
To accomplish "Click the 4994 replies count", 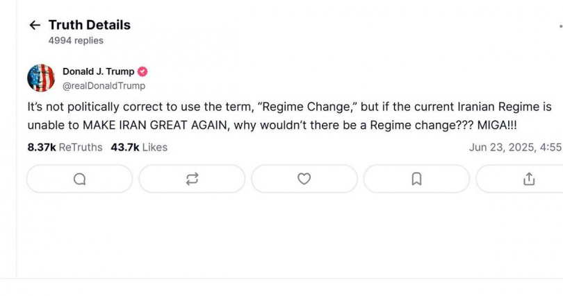I will [76, 40].
